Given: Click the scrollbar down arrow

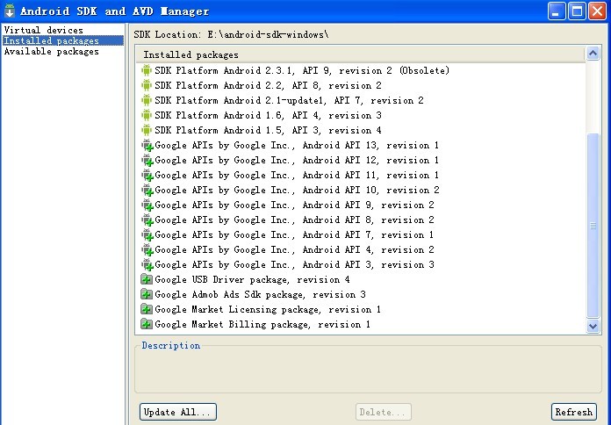Looking at the screenshot, I should (593, 326).
